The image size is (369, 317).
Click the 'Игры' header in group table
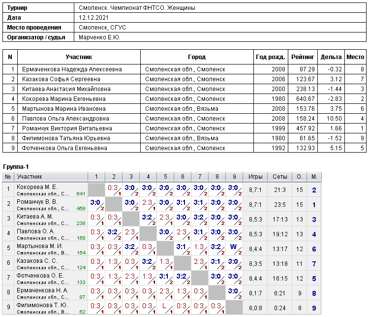(x=255, y=177)
